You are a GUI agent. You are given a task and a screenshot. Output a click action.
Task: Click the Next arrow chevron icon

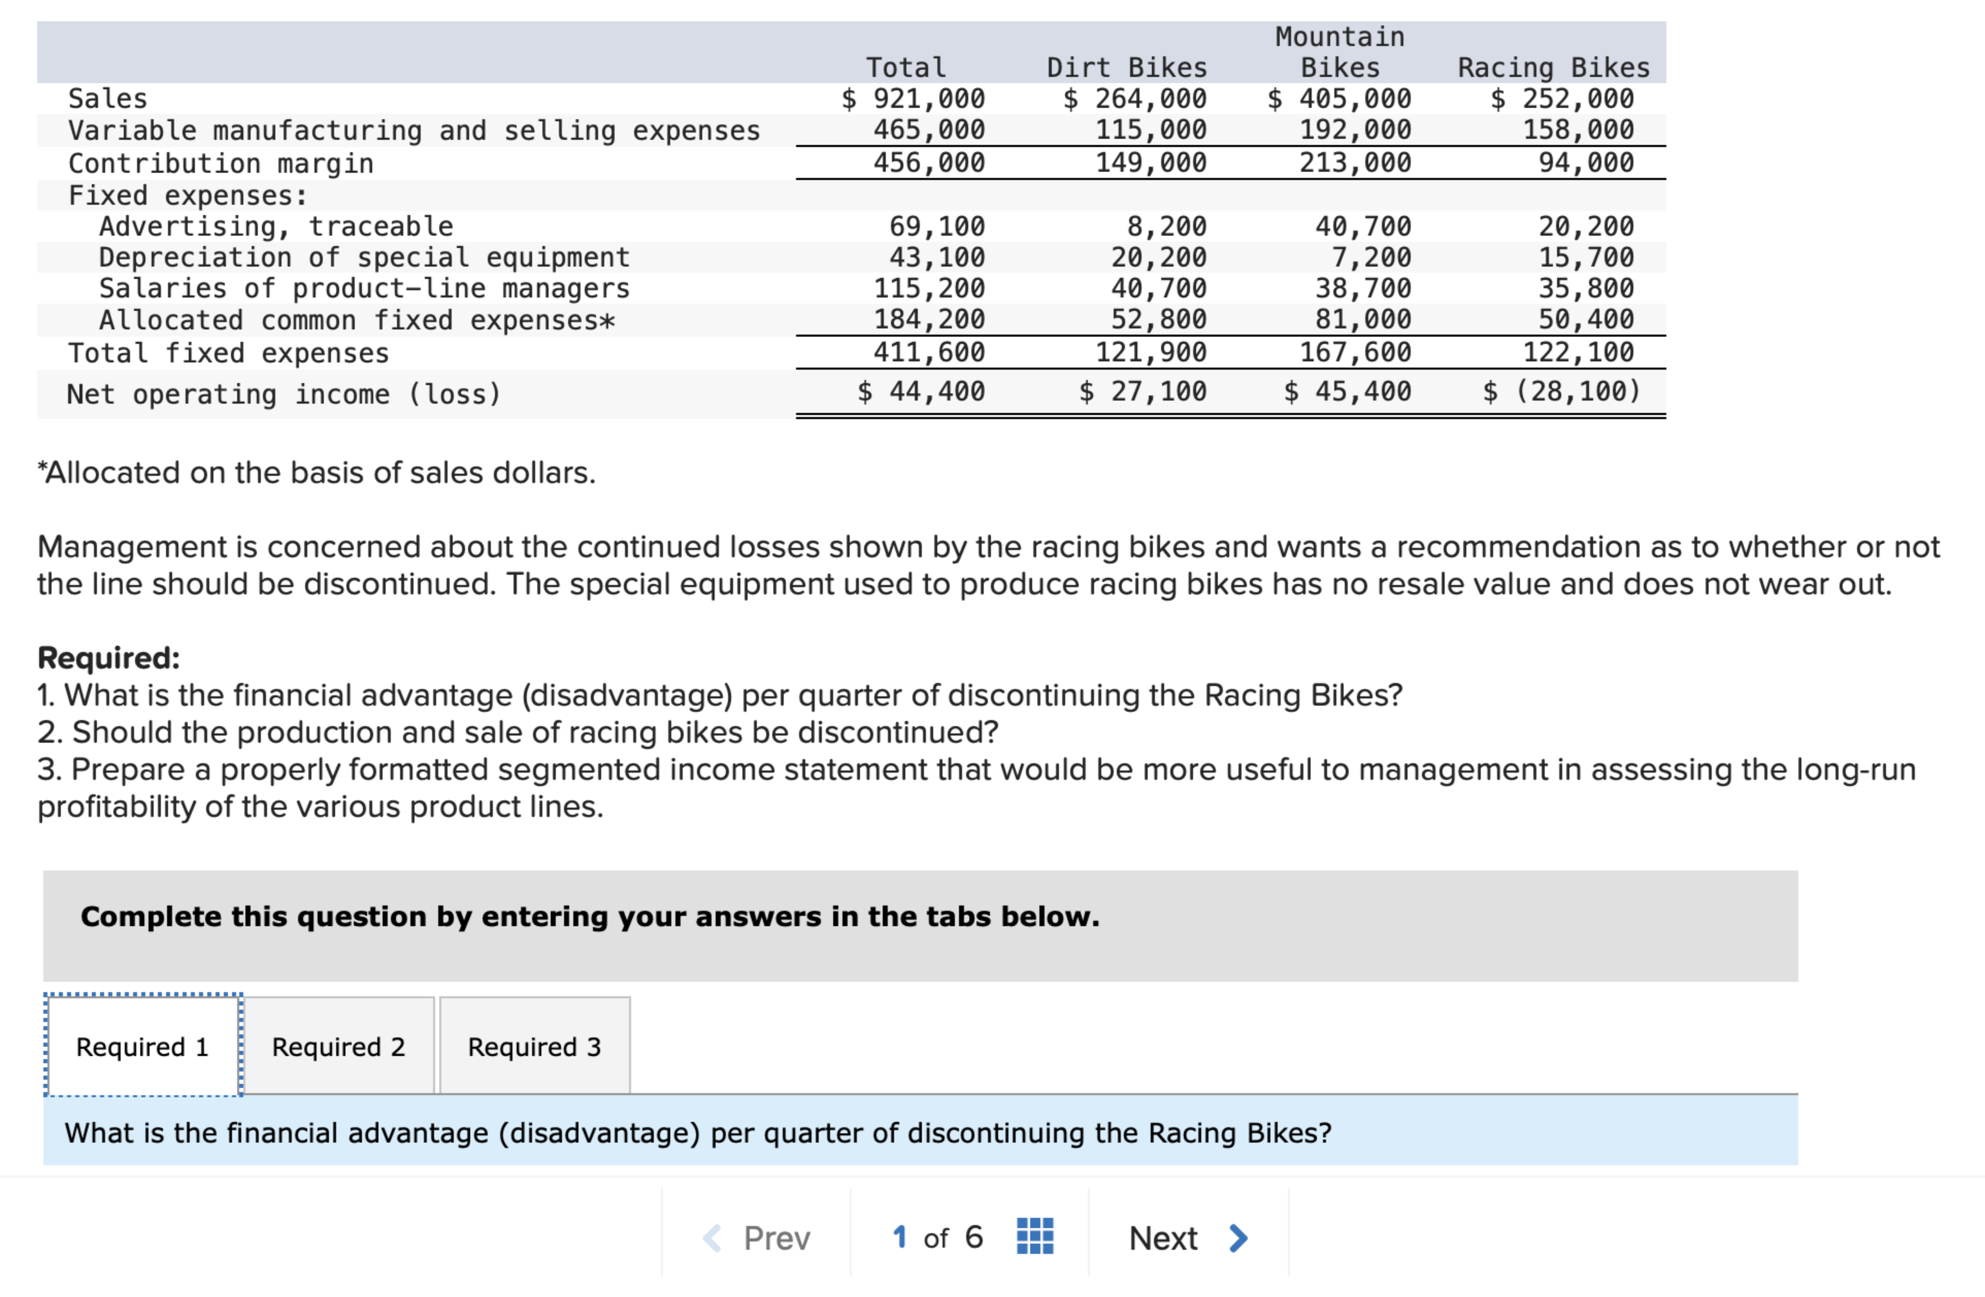1237,1238
